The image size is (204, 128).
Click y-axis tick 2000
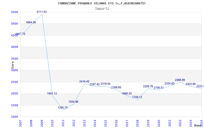tap(14, 94)
